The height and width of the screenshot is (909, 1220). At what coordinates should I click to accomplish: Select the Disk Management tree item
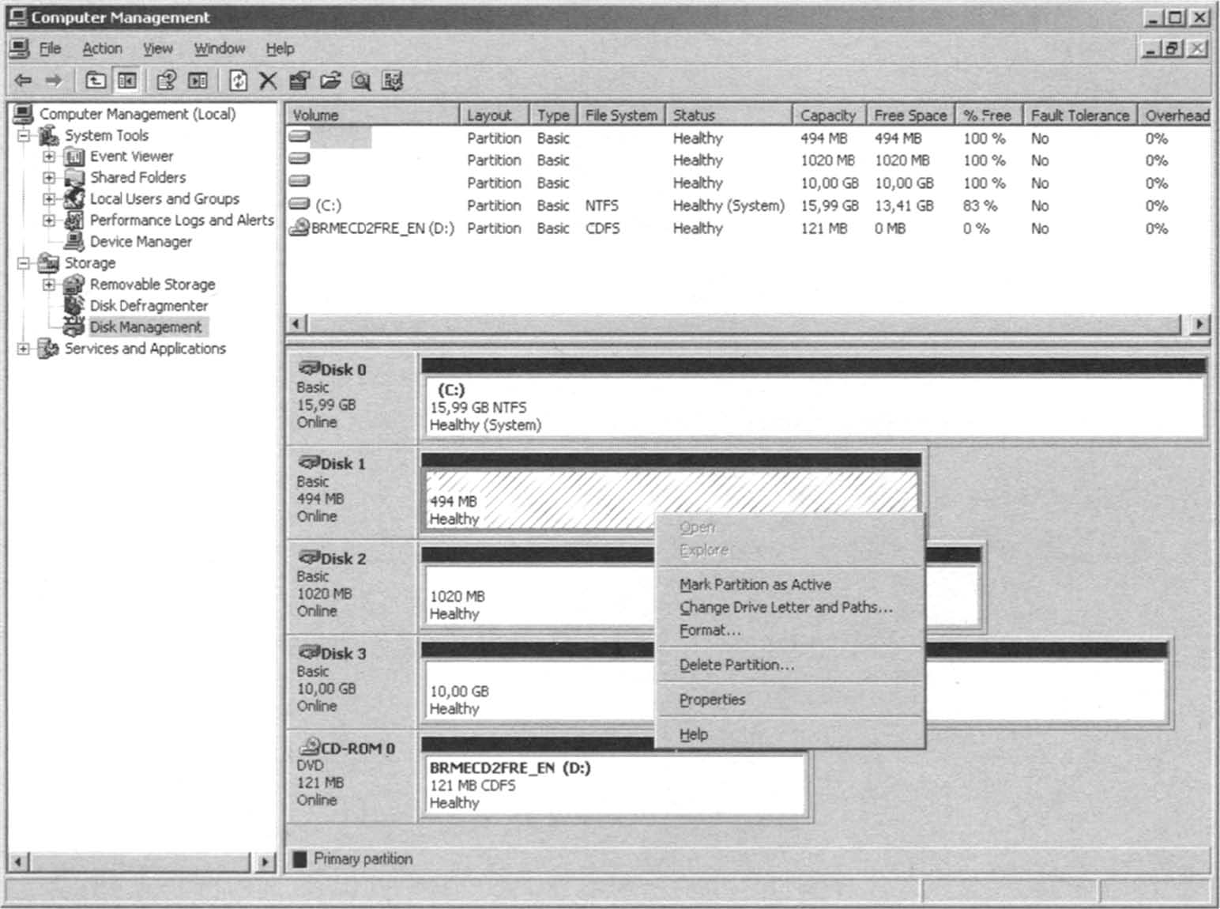click(x=145, y=326)
